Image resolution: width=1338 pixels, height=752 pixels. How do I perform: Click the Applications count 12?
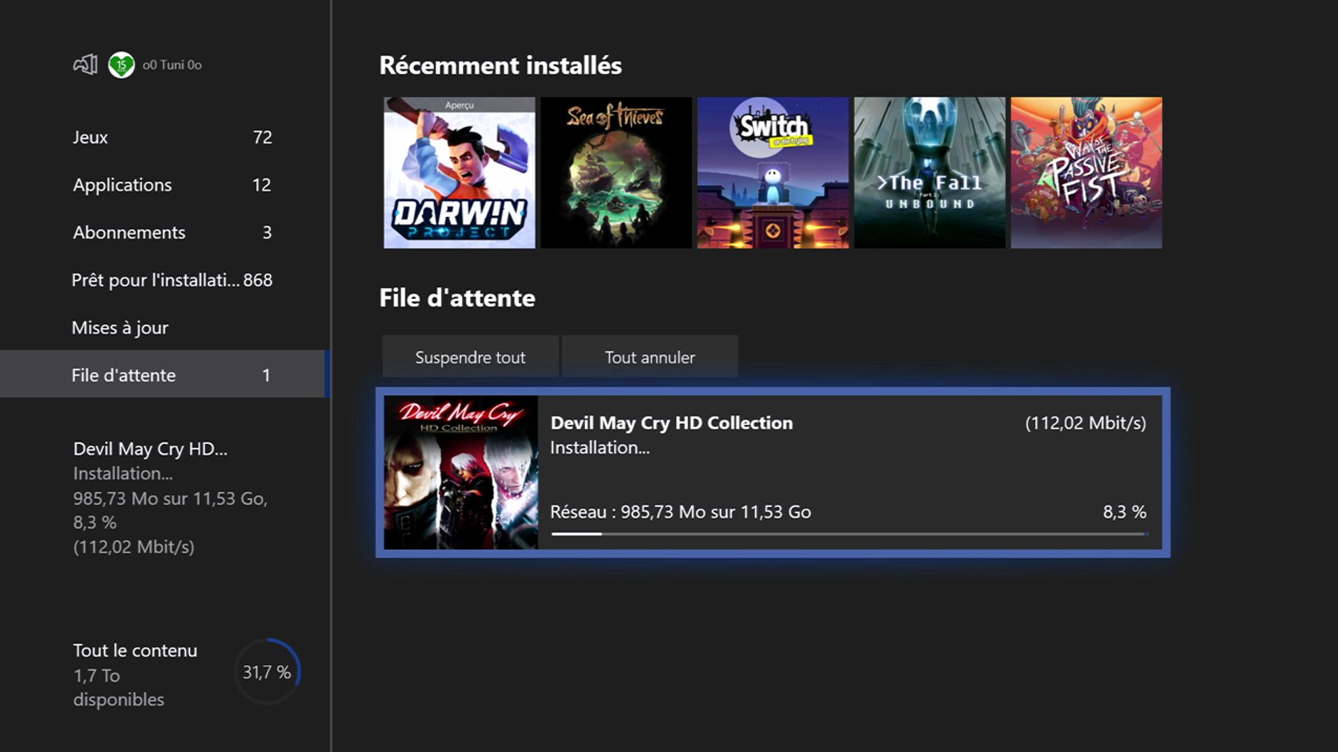click(262, 185)
